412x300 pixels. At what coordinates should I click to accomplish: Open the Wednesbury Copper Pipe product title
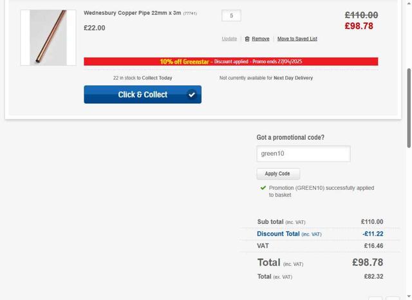[x=132, y=13]
